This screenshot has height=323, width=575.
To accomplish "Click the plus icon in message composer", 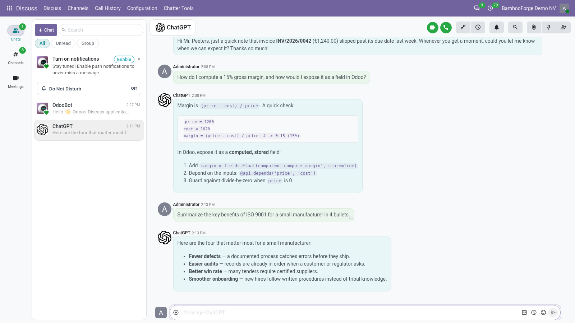I will coord(176,313).
